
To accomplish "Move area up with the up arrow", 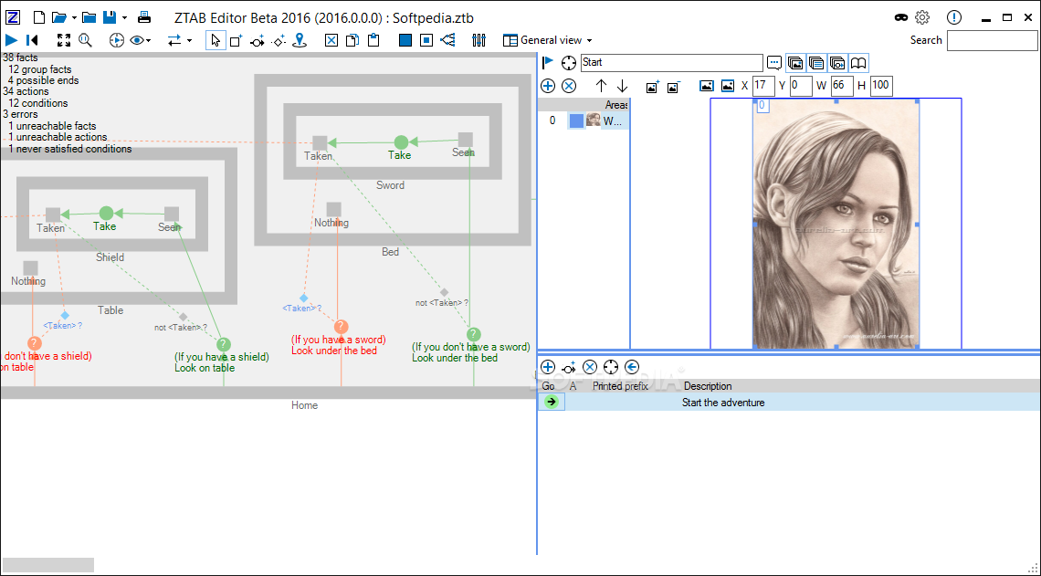I will tap(601, 86).
